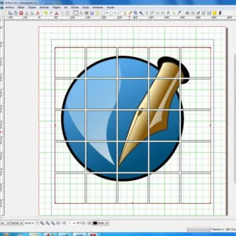Select the Insert Polygon tool
236x236 pixels.
point(111,13)
